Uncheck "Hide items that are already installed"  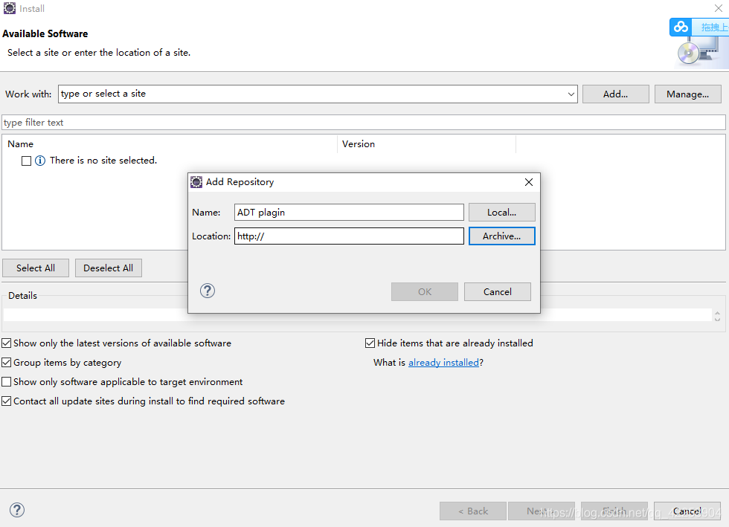pos(370,343)
